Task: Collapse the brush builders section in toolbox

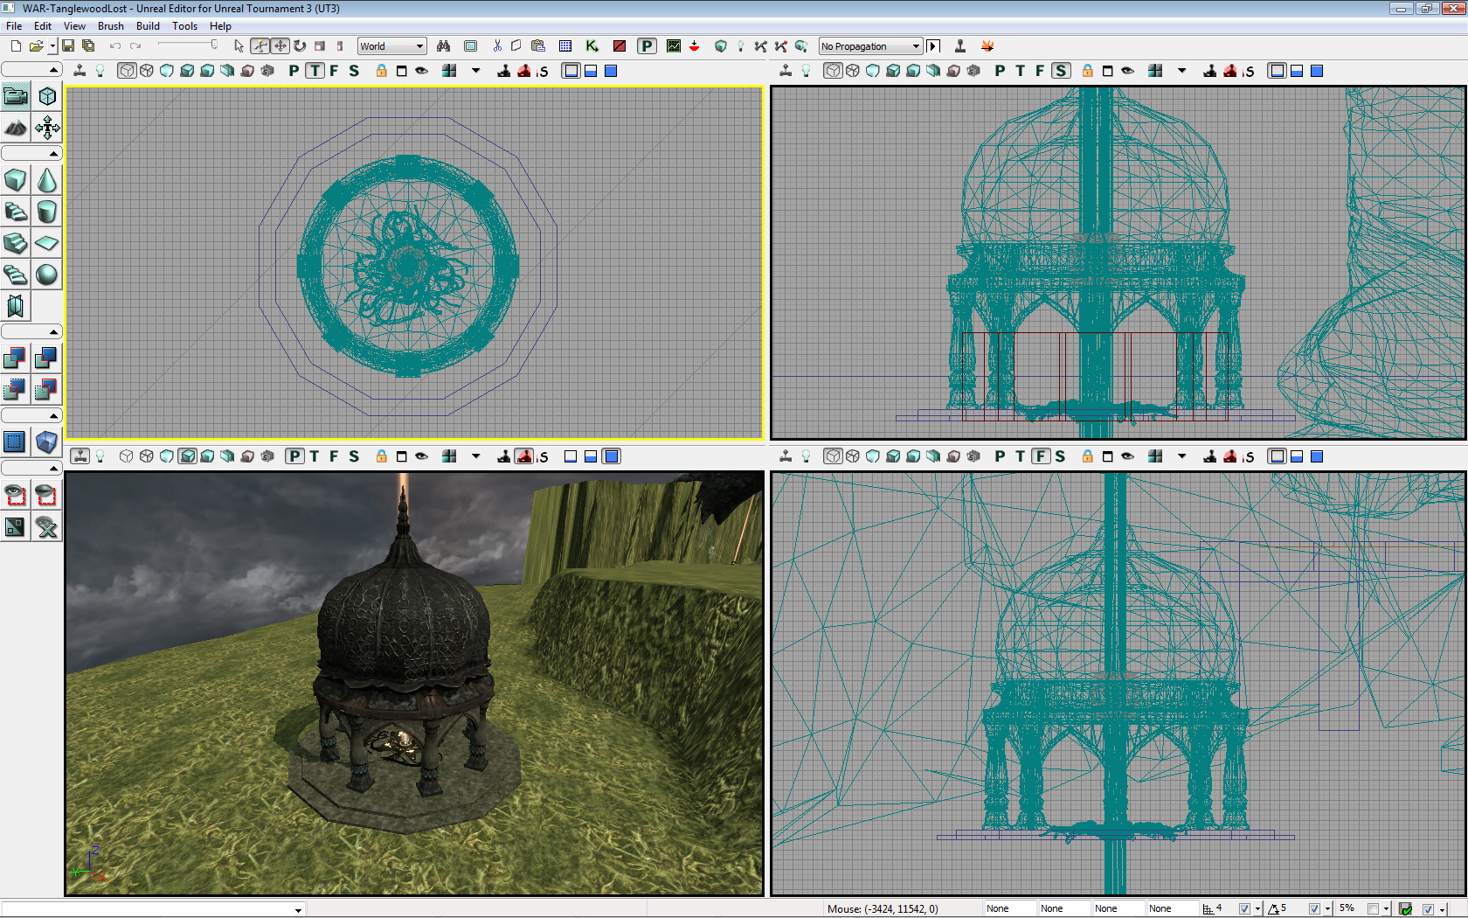Action: point(31,154)
